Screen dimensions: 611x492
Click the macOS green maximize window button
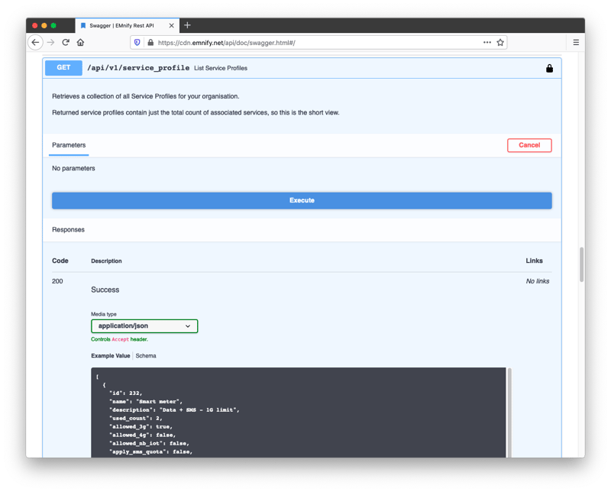point(53,25)
